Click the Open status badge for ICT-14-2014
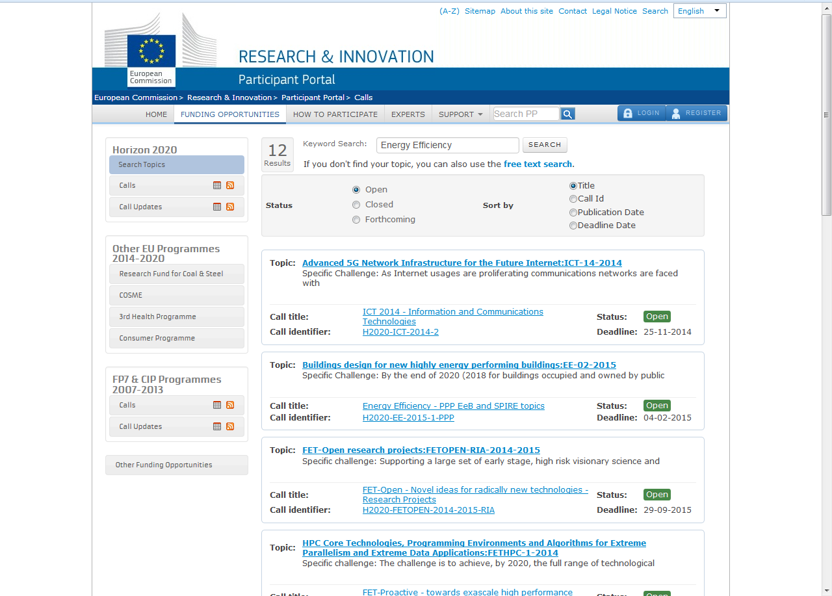The image size is (832, 596). pos(656,317)
